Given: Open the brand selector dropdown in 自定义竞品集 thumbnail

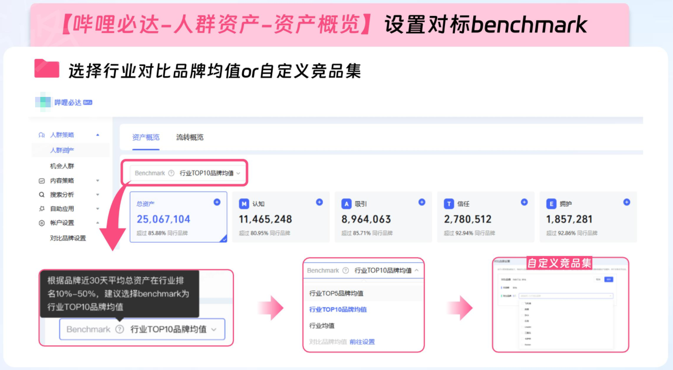Looking at the screenshot, I should [566, 296].
